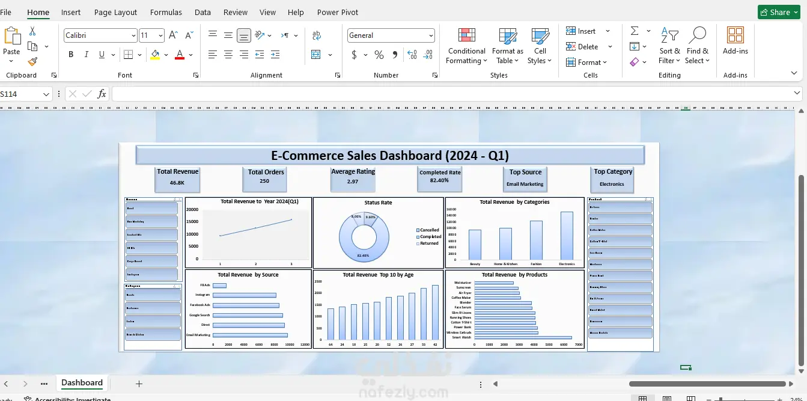Click the vertical scrollbar thumb
The image size is (807, 401).
[800, 271]
